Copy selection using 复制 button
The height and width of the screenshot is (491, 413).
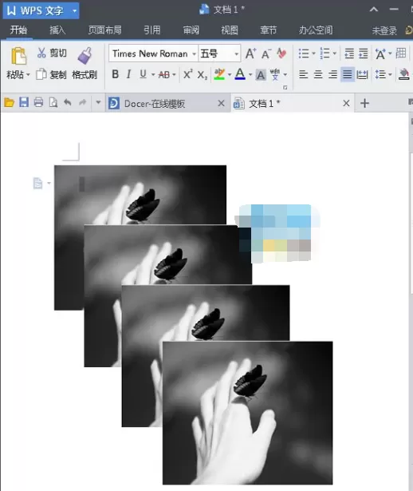click(51, 74)
